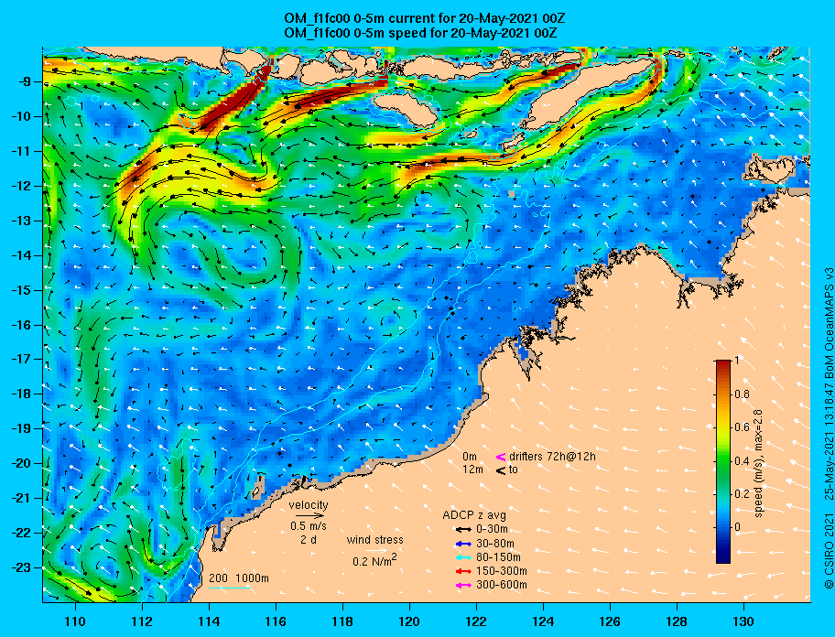Click the longitude label '118'
The height and width of the screenshot is (637, 835).
tap(342, 621)
